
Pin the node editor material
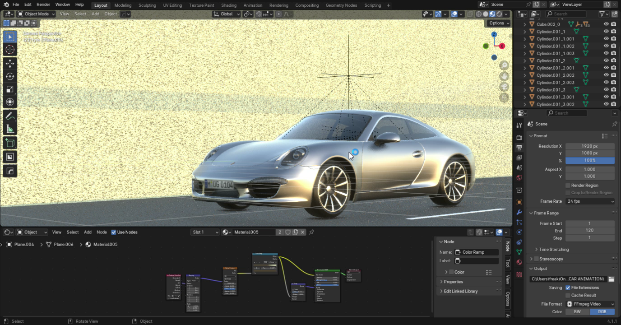[311, 232]
